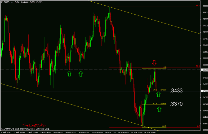208x134 pixels.
Task: Click the FXCM MT4 MetaQuotes copyright text
Action: point(26,129)
